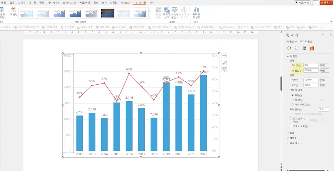Image resolution: width=334 pixels, height=171 pixels.
Task: Click the slide vertical scrollbar thumb
Action: pyautogui.click(x=281, y=83)
